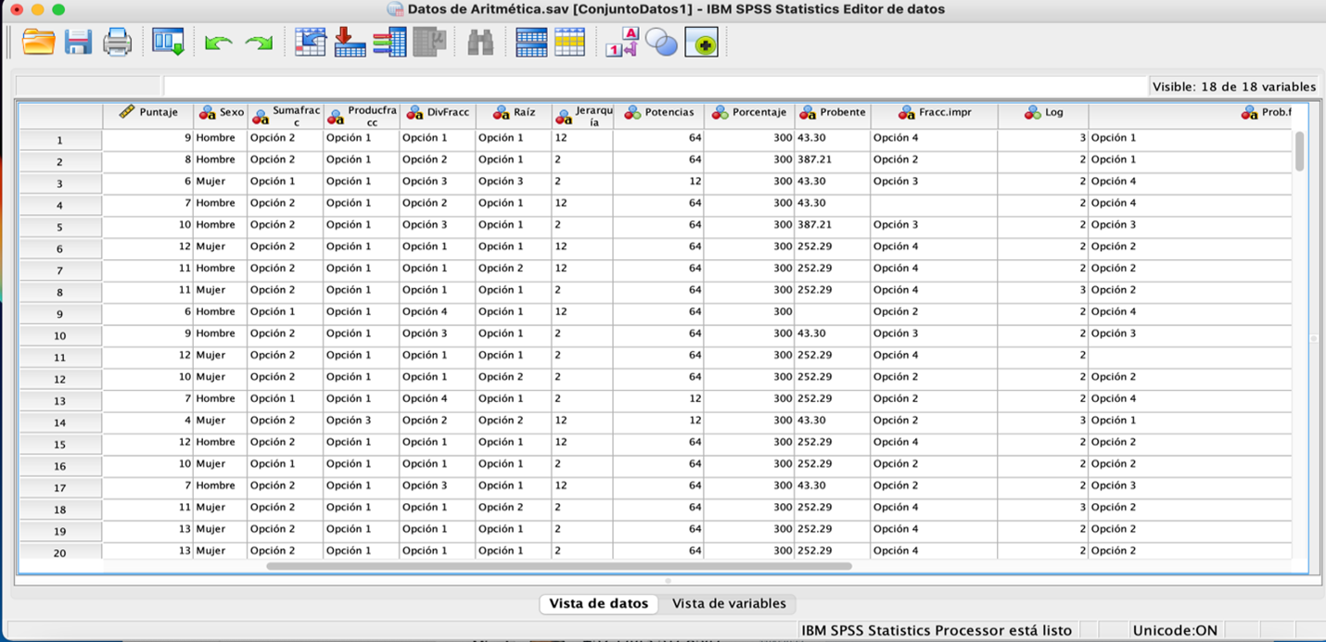Switch to the Vista de variables tab
This screenshot has height=642, width=1326.
coord(729,603)
